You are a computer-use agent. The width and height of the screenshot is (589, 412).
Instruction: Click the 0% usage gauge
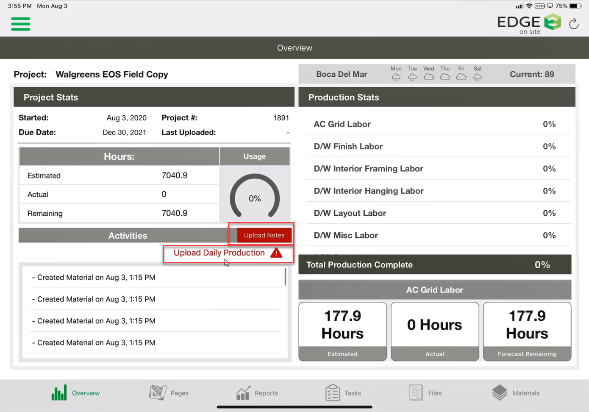point(255,196)
